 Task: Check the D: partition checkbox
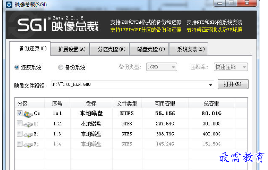click(x=19, y=123)
